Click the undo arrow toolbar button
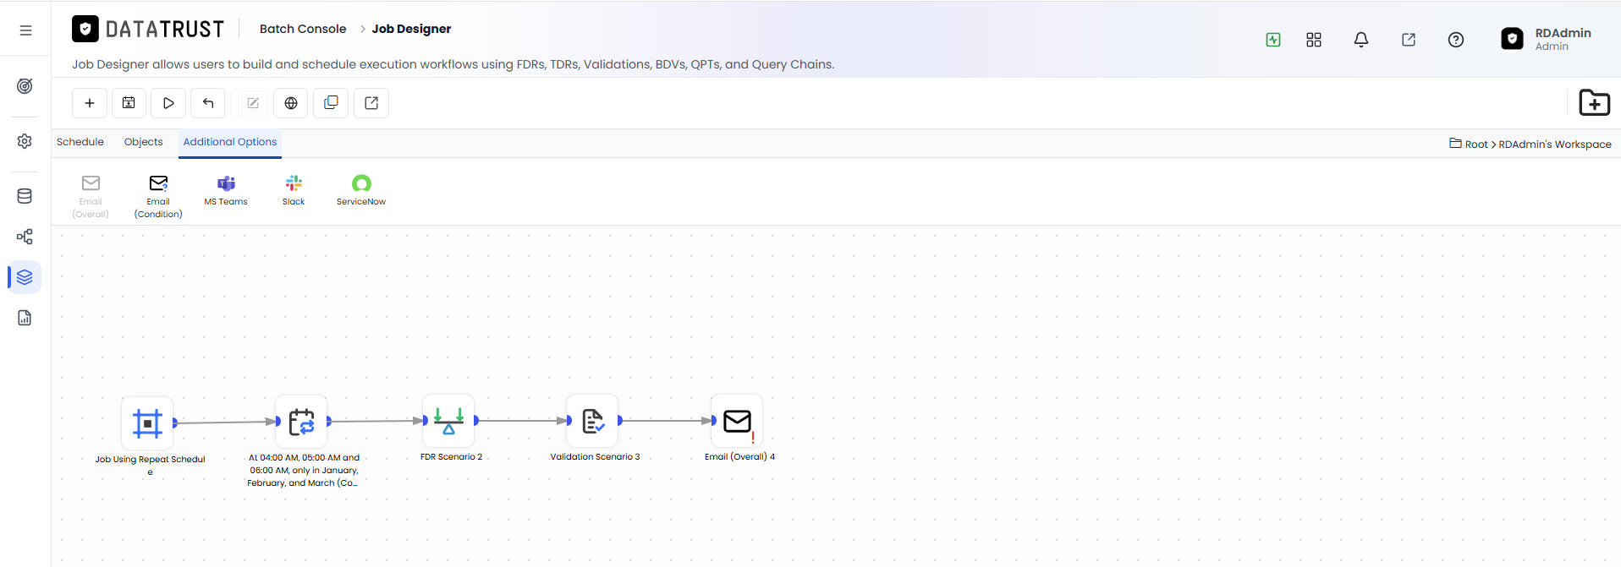This screenshot has width=1621, height=567. click(208, 103)
